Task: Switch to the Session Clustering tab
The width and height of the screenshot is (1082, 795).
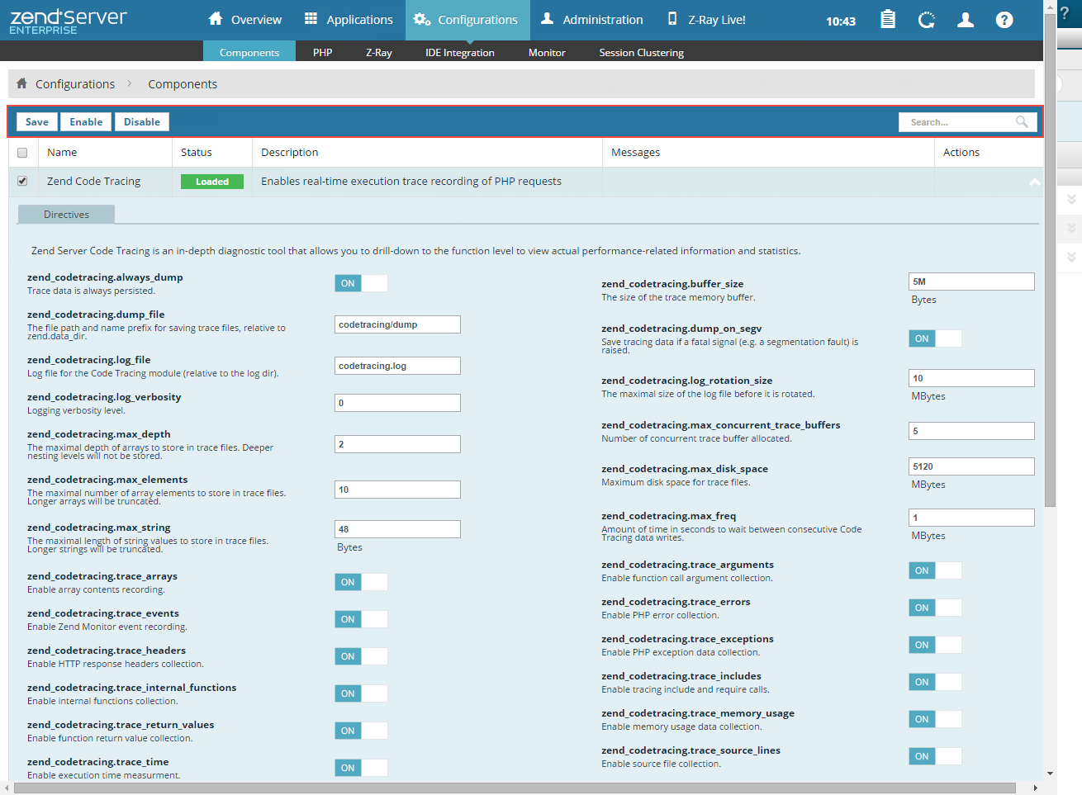Action: click(x=641, y=52)
